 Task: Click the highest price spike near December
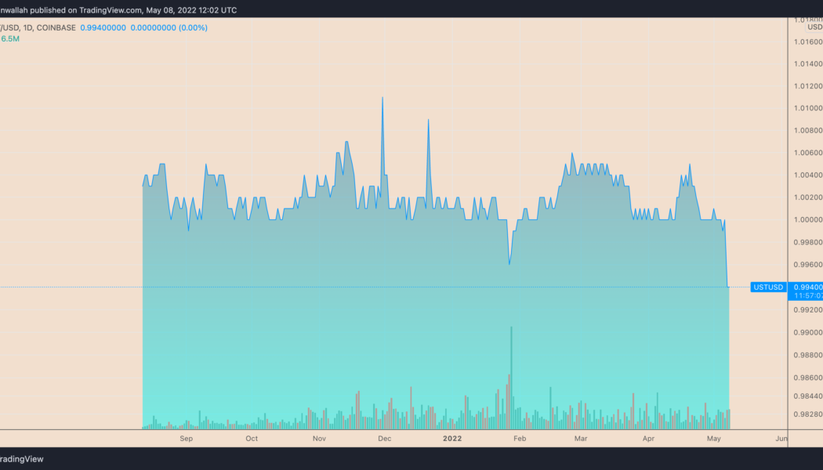[x=382, y=99]
